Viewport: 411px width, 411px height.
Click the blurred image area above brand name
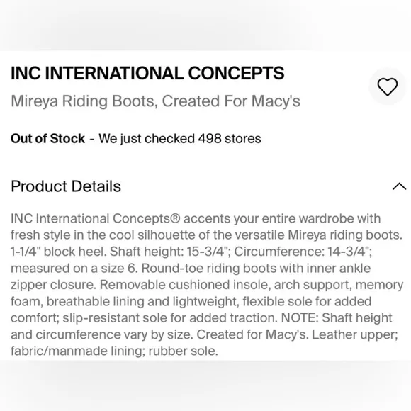click(x=205, y=26)
